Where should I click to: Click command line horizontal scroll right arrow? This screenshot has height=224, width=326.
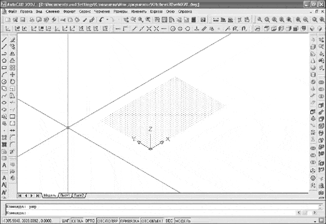(x=315, y=213)
